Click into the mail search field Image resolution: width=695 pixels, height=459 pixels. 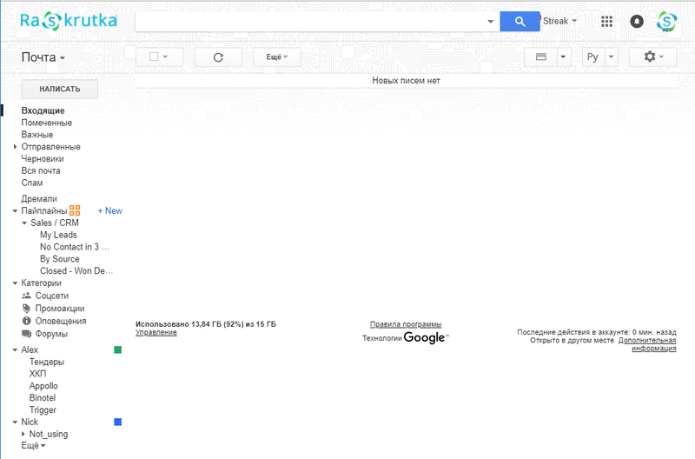(310, 21)
